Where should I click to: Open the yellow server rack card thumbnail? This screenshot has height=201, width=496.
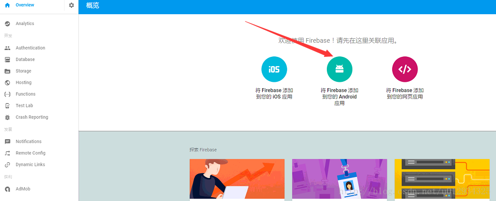[x=442, y=179]
